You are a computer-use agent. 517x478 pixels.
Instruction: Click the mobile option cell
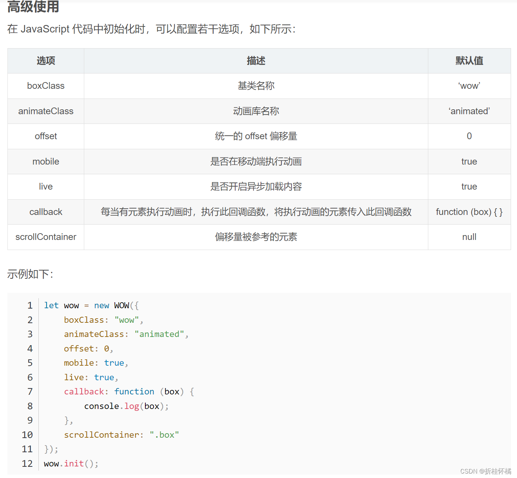pyautogui.click(x=46, y=162)
